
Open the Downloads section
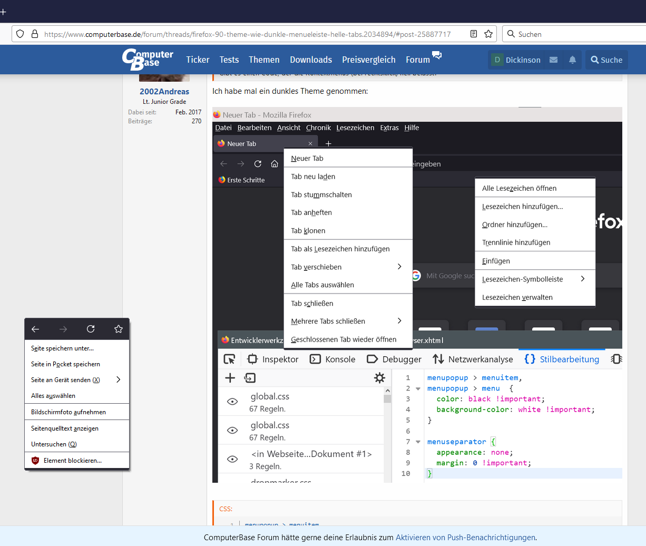(x=311, y=60)
